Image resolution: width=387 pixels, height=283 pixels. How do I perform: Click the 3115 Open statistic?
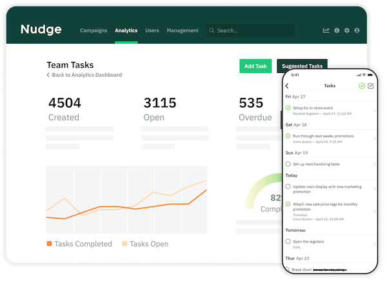pyautogui.click(x=160, y=110)
